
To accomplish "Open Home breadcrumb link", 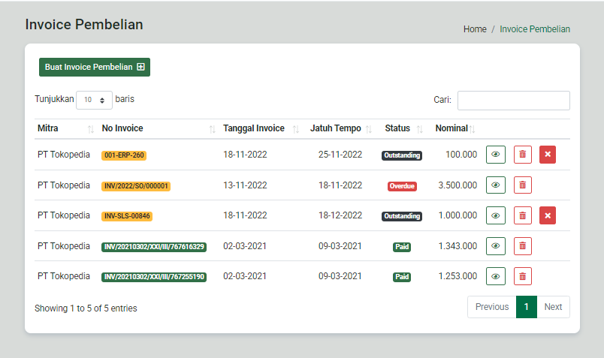I will 475,29.
